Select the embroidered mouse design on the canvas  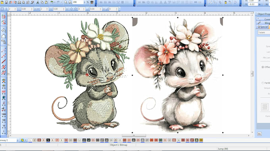pos(87,74)
